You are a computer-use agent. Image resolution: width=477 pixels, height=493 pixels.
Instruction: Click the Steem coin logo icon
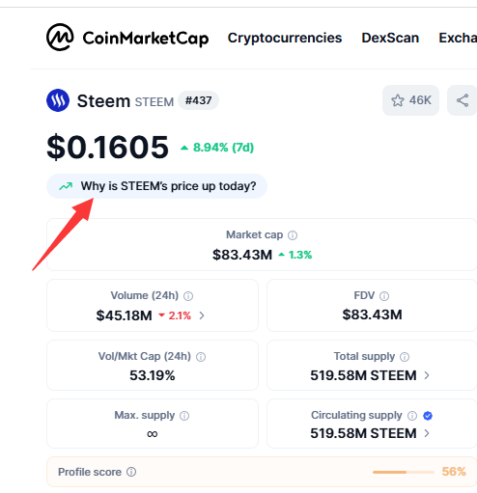(58, 100)
